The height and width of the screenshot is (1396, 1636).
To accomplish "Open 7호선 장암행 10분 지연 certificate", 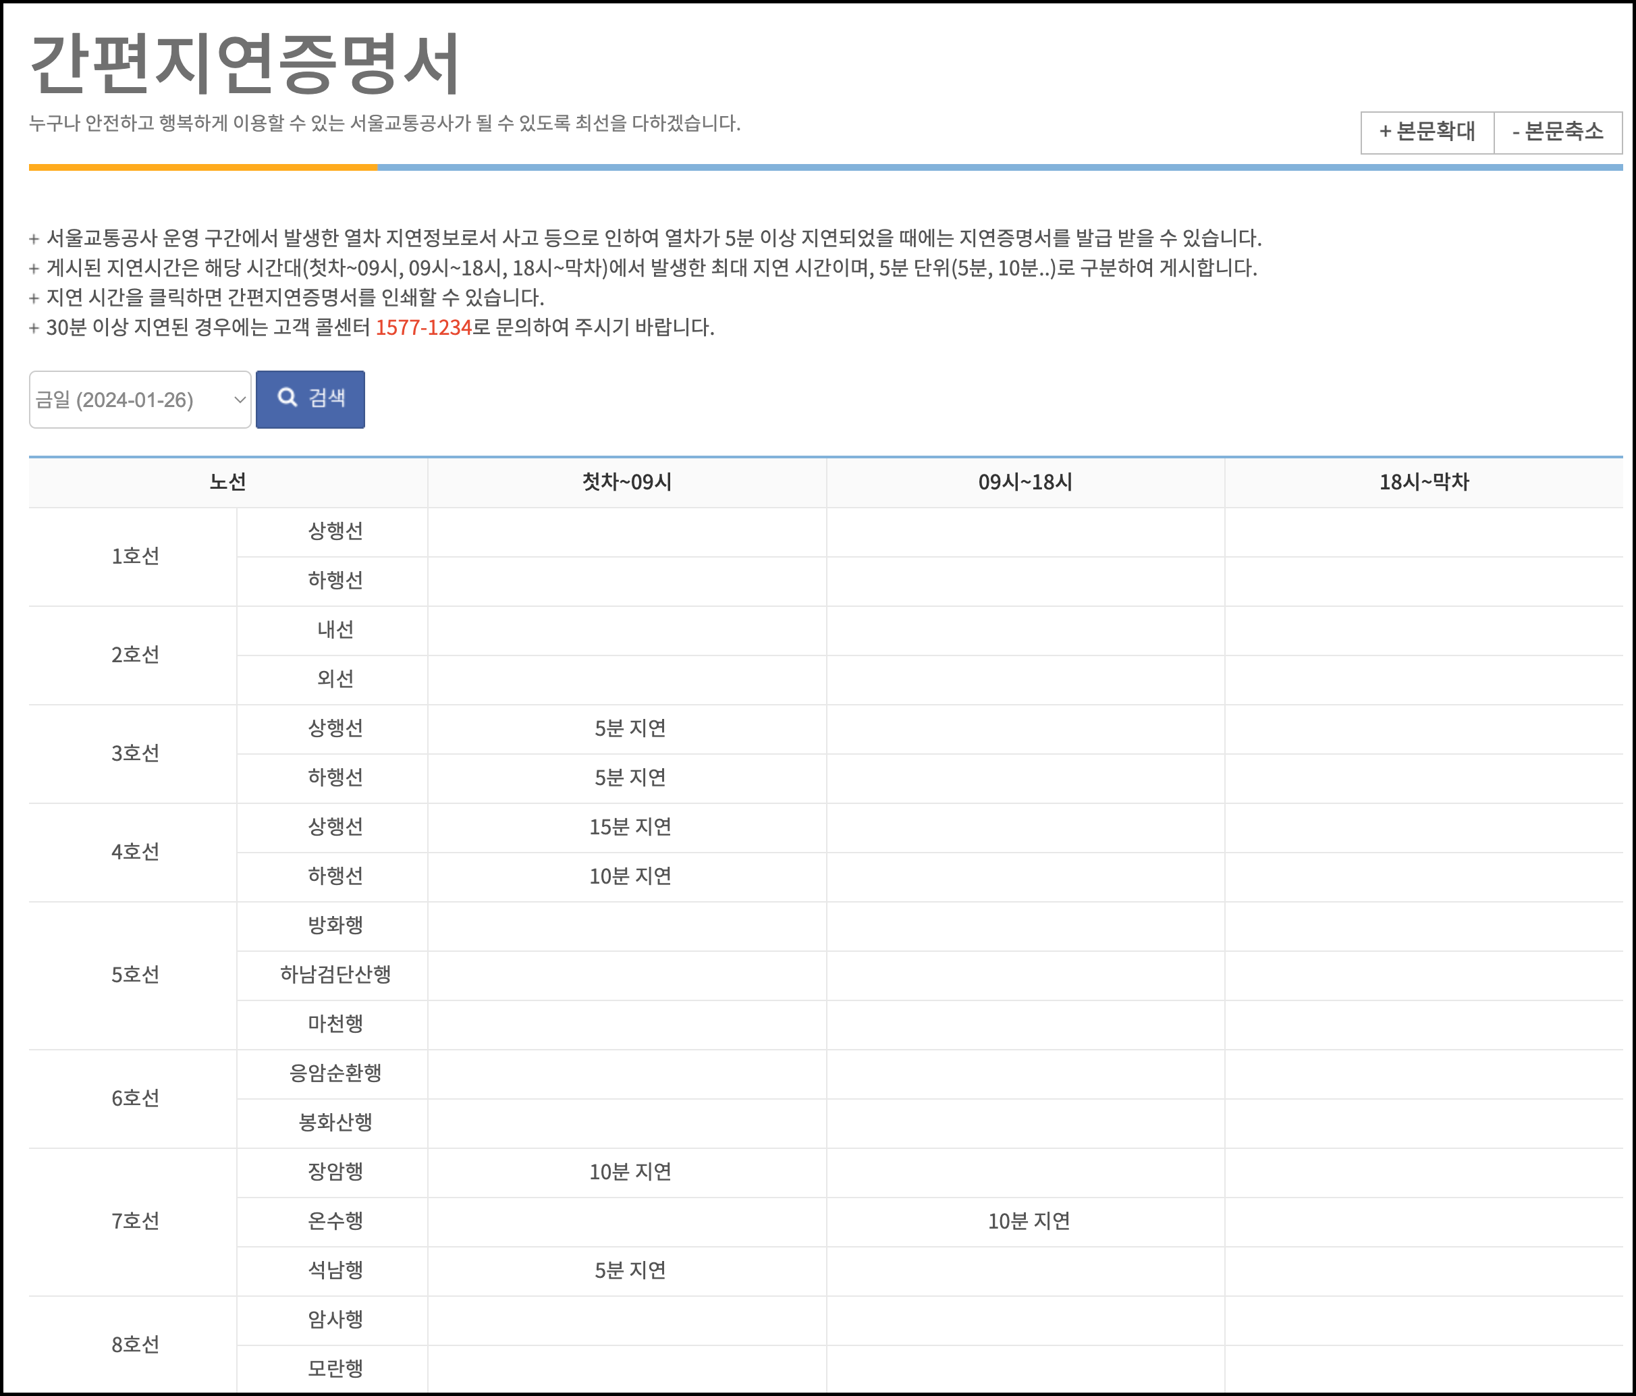I will [629, 1172].
